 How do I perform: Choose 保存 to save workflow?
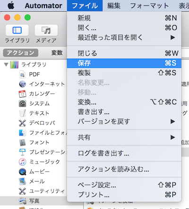(x=124, y=63)
